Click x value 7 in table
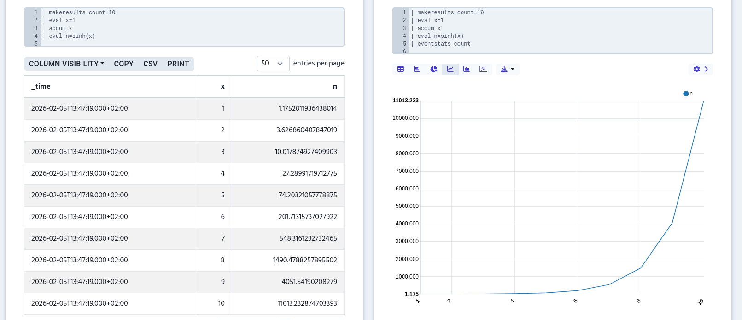Screen dimensions: 742x320 [x=223, y=238]
